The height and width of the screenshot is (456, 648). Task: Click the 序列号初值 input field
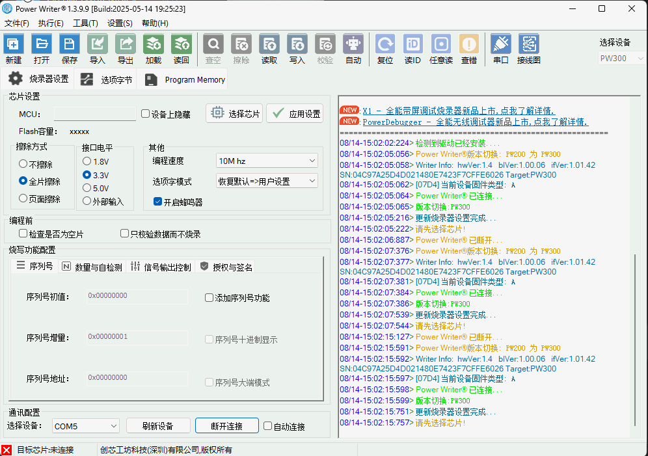click(x=137, y=296)
